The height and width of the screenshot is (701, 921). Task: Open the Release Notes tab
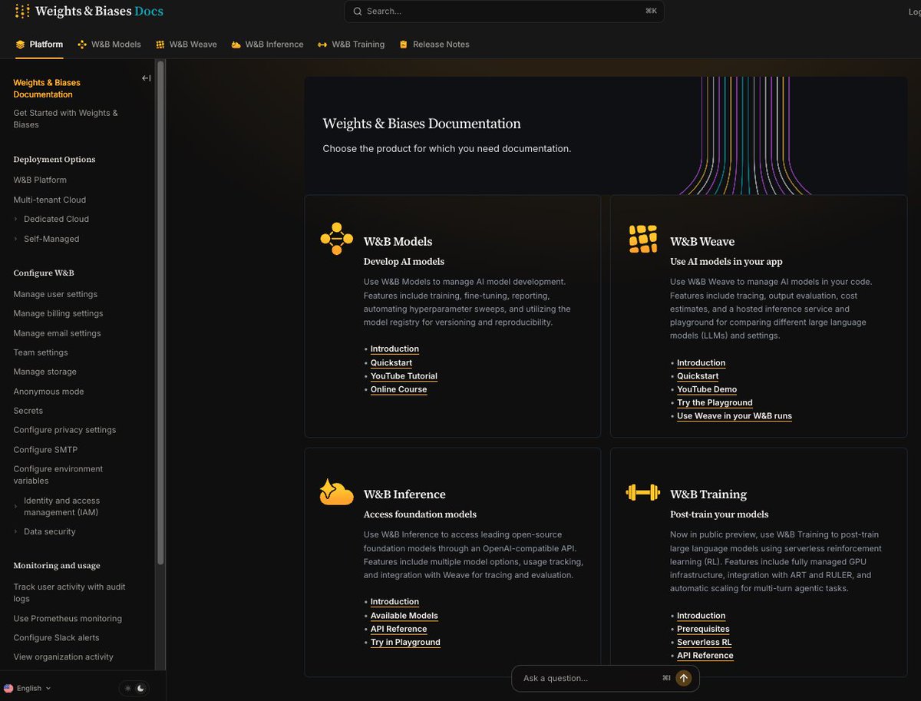[x=434, y=45]
